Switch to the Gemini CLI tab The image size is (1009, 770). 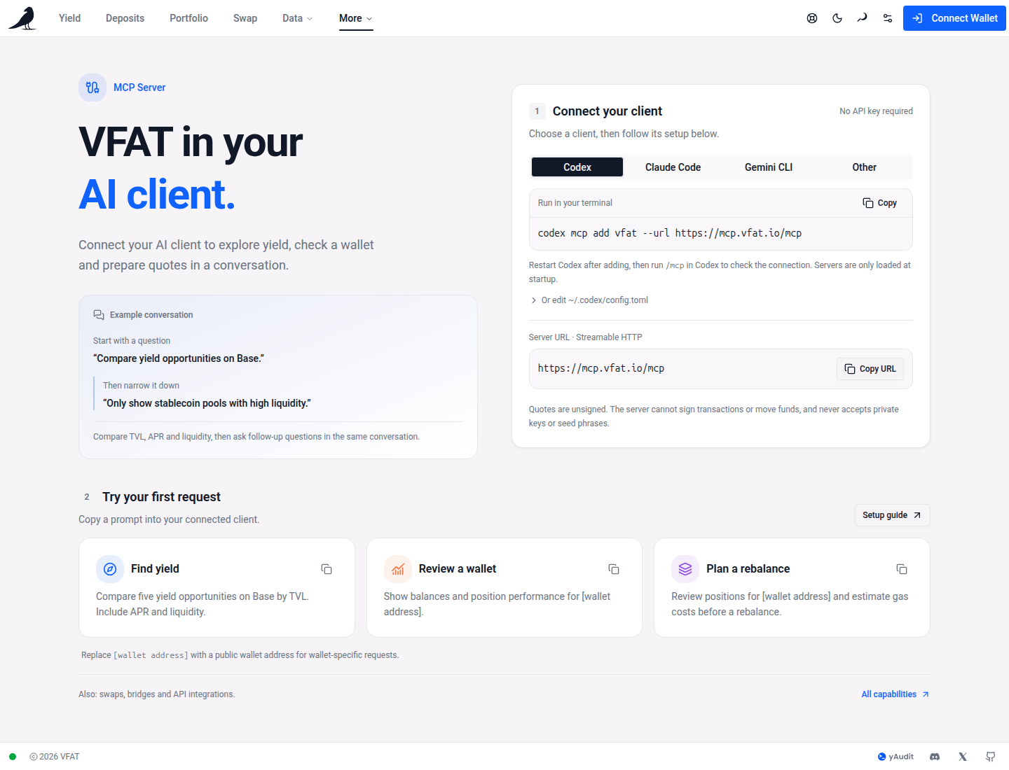(769, 167)
